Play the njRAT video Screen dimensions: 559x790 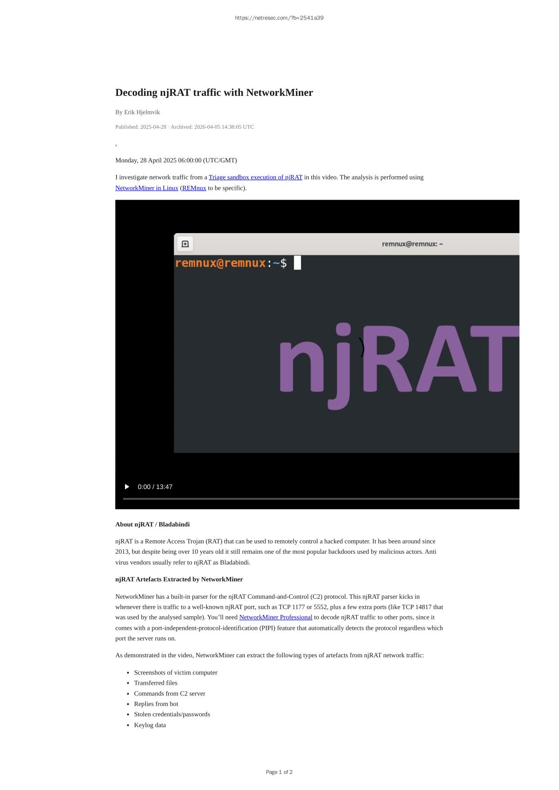[x=127, y=487]
